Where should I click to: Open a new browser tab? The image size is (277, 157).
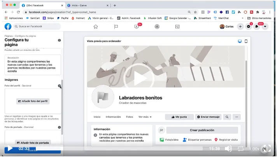pyautogui.click(x=115, y=5)
